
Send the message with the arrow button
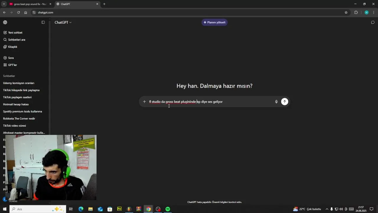pos(285,101)
